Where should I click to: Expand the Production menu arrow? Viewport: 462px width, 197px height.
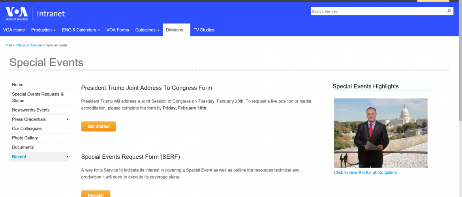point(54,30)
